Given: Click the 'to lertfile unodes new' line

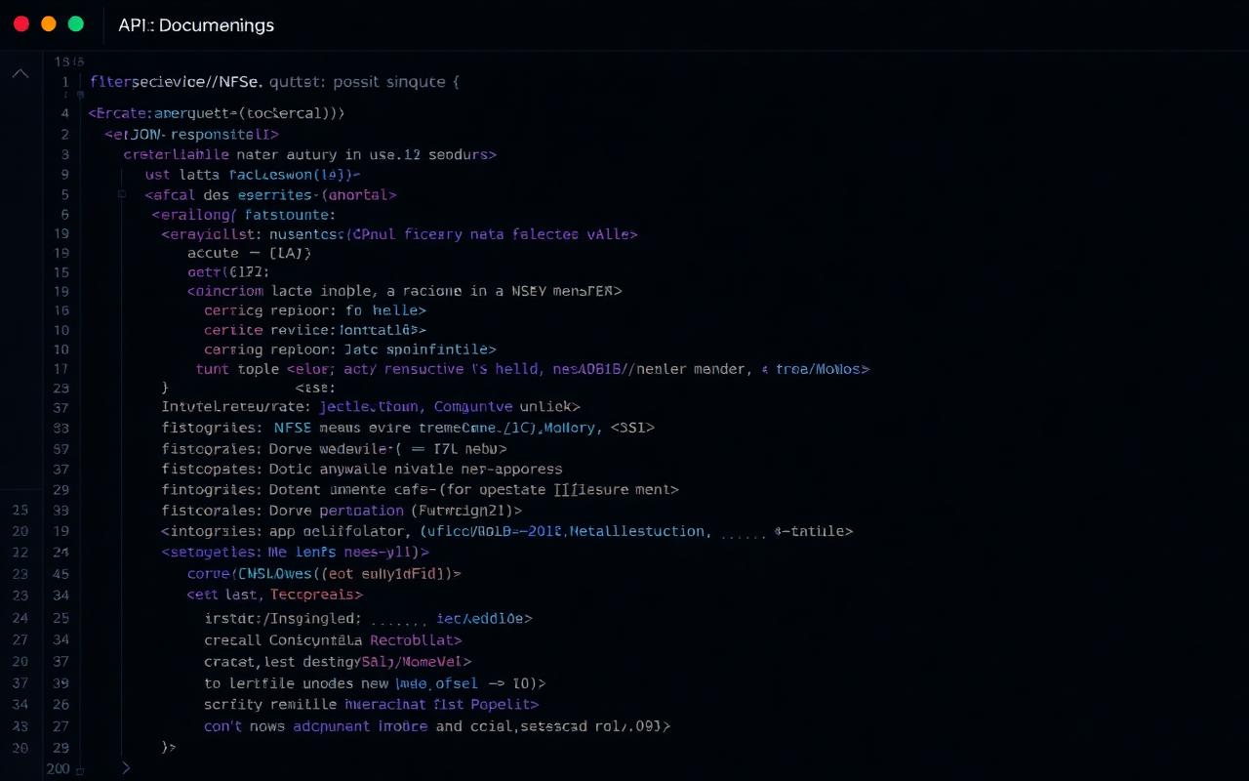Looking at the screenshot, I should point(375,683).
